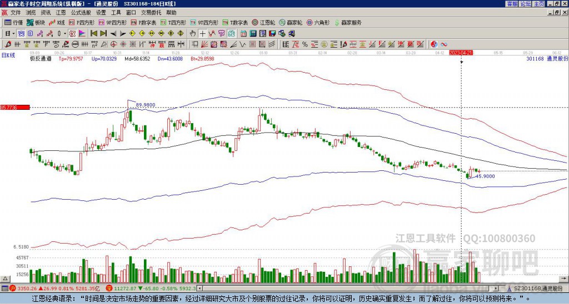Open the 客服 customer service link

pos(512,4)
